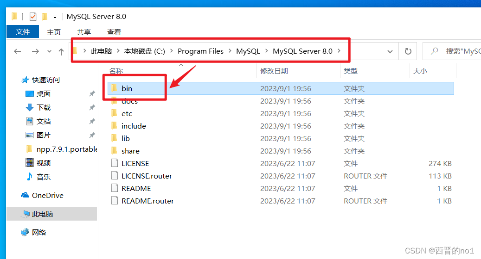This screenshot has width=481, height=259.
Task: Click Program Files in the address bar
Action: [201, 51]
